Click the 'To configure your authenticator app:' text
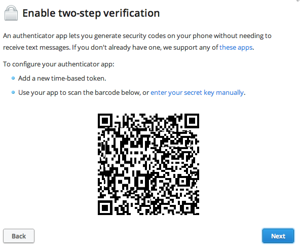Image resolution: width=300 pixels, height=248 pixels. tap(59, 64)
